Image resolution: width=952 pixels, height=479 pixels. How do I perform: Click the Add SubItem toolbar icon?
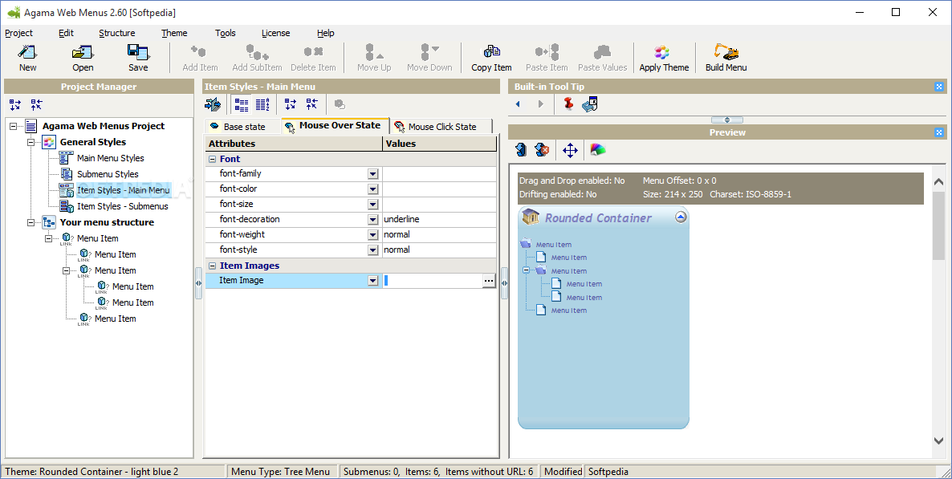(x=257, y=52)
